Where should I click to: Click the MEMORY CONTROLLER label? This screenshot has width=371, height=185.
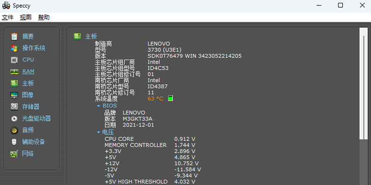click(x=135, y=145)
